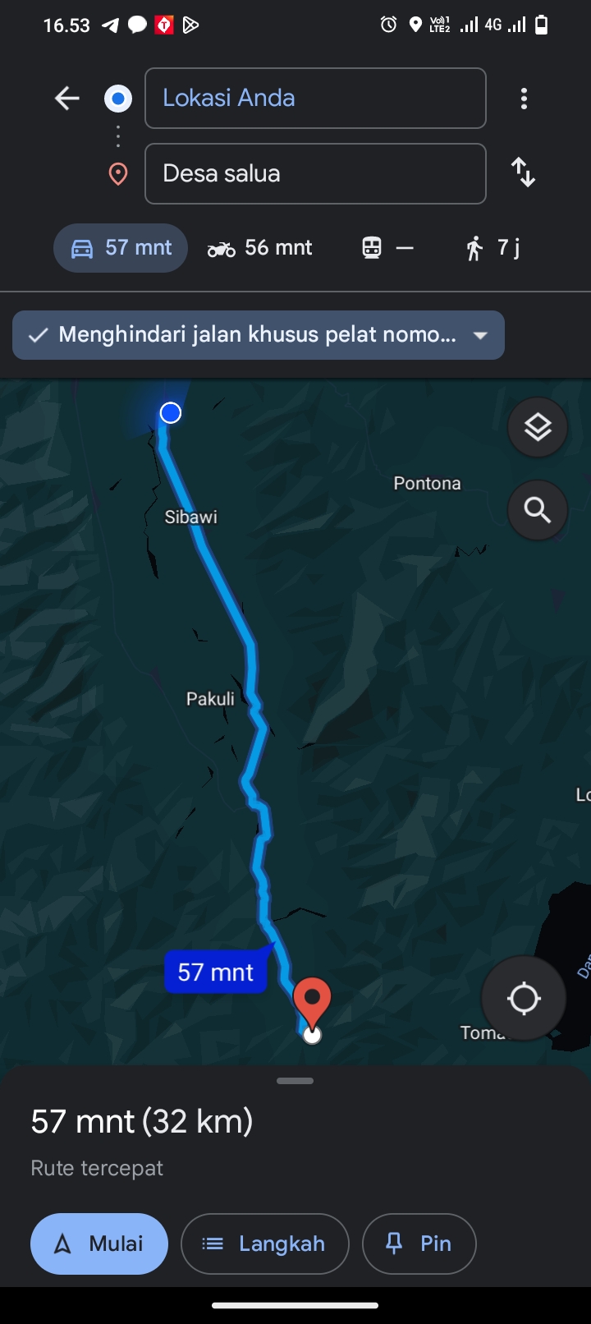Tap the search along route magnifier icon
The height and width of the screenshot is (1324, 591).
click(538, 510)
